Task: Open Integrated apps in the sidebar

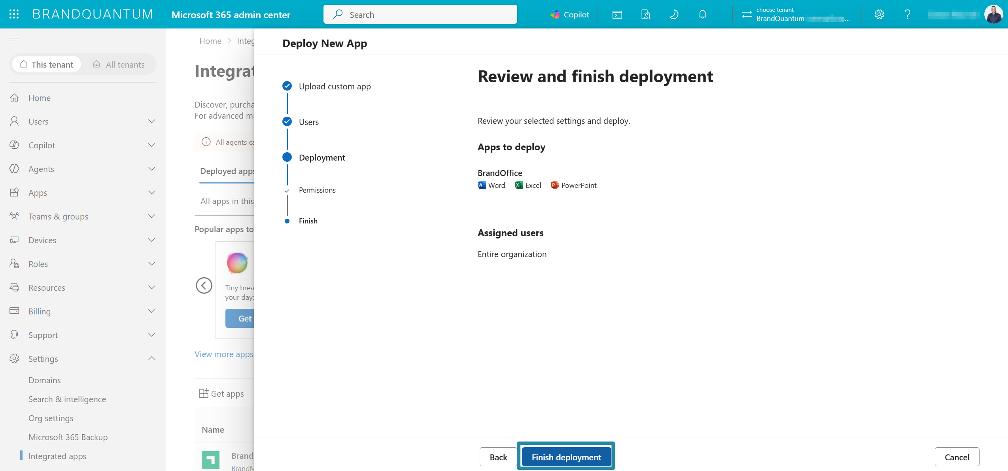Action: [x=57, y=456]
